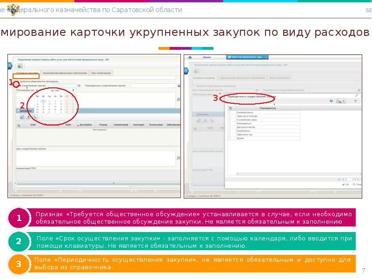Click the next month arrow in the calendar
Viewport: 372px width, 279px height.
pos(73,91)
